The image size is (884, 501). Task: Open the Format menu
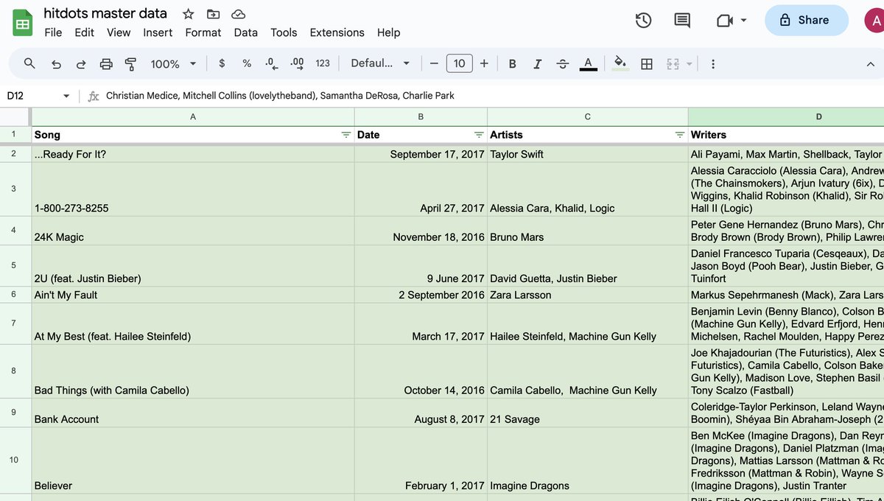click(x=203, y=32)
